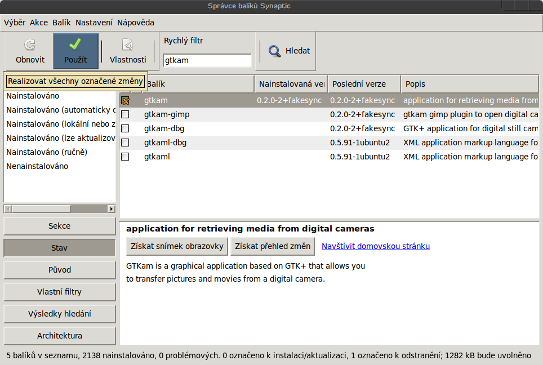The height and width of the screenshot is (365, 543).
Task: Open the Vlastnosti properties icon
Action: click(x=127, y=44)
